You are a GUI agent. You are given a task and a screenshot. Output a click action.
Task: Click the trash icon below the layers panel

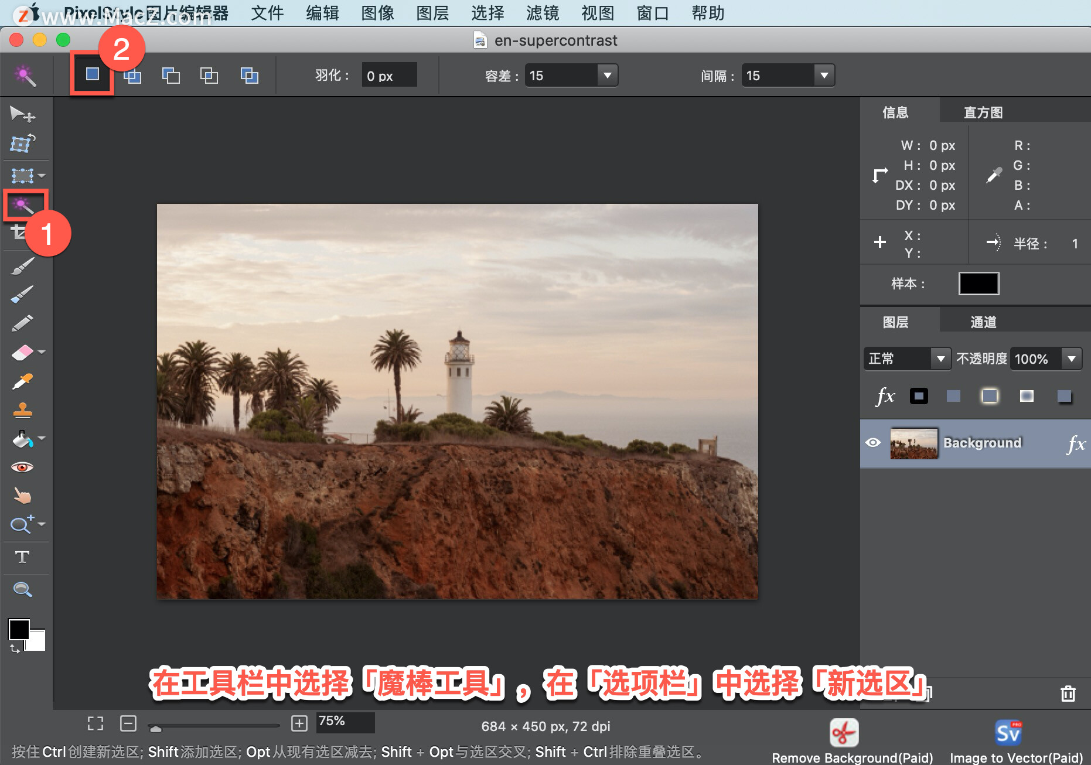[x=1069, y=693]
